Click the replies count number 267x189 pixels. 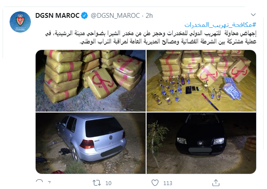[x=49, y=183]
